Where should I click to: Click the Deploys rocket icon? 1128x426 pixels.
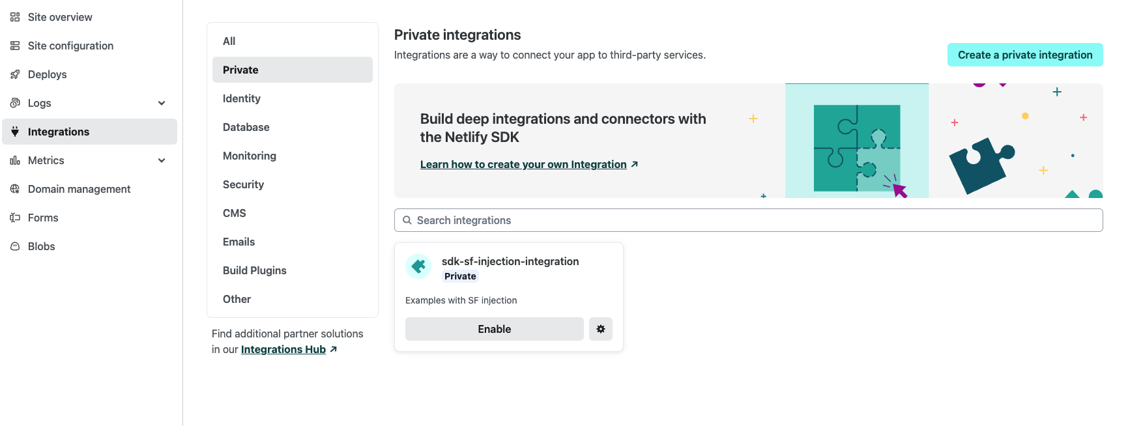click(15, 74)
